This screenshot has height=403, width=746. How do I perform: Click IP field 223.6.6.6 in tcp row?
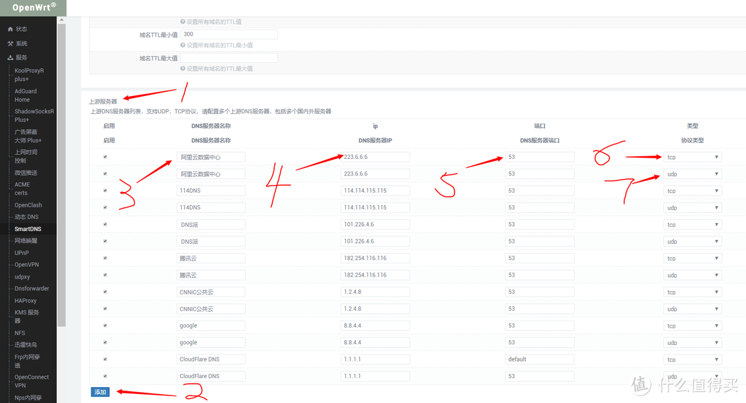375,157
